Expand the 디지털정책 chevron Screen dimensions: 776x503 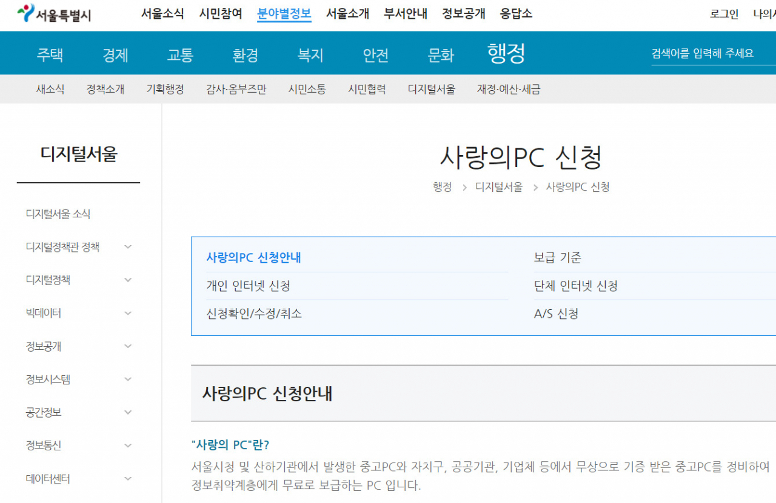127,280
